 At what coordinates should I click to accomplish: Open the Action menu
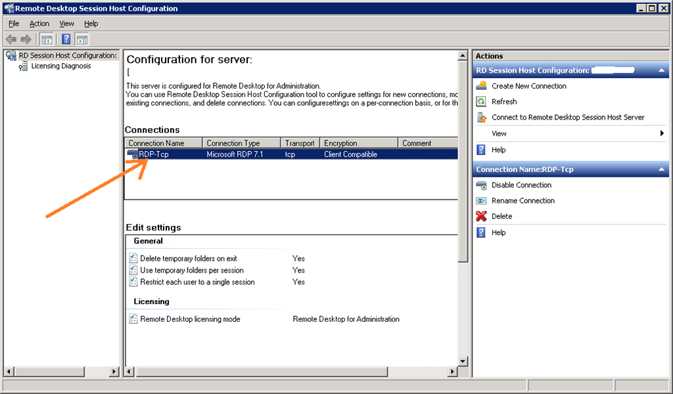tap(39, 24)
